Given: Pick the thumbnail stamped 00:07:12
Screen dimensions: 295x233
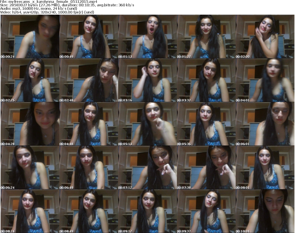Looking at the screenshot, I should pos(147,167).
